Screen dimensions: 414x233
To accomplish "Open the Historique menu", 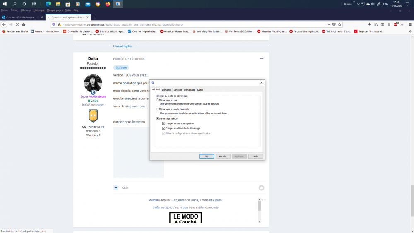I will tap(39, 10).
